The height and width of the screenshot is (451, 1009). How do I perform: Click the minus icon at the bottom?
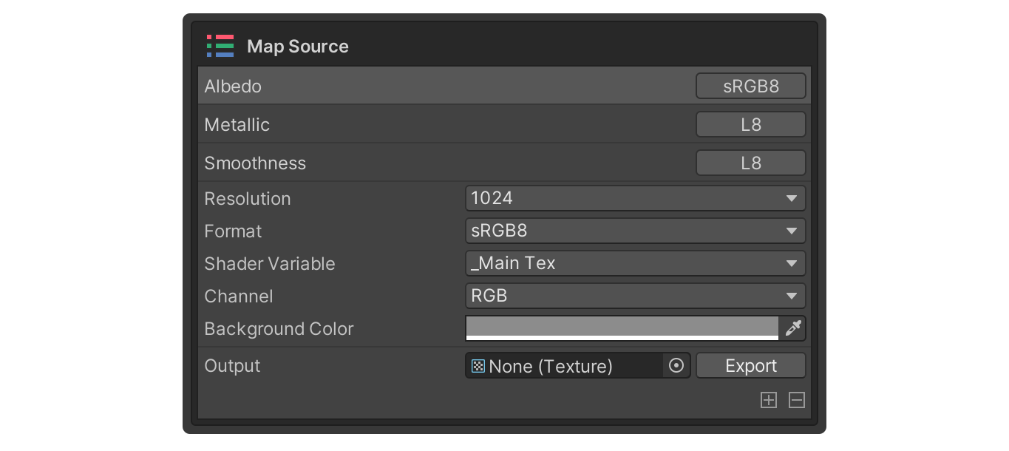[797, 400]
